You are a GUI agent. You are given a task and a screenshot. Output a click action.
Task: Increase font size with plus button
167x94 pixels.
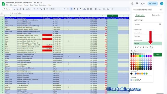[68, 9]
